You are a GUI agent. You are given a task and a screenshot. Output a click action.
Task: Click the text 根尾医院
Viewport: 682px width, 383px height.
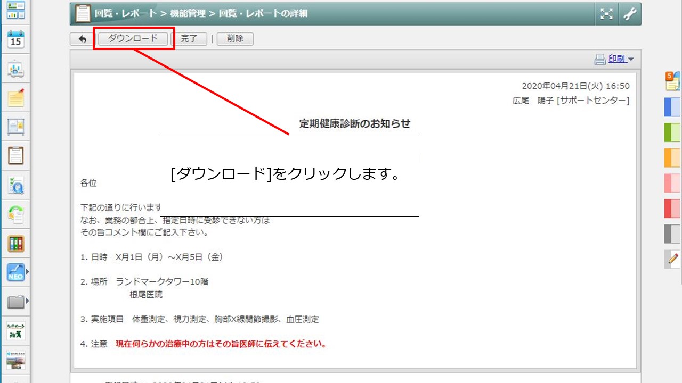point(146,294)
